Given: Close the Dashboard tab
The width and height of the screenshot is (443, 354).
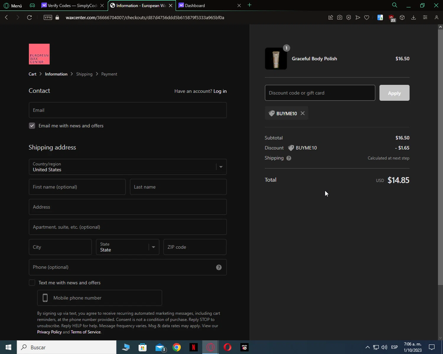Looking at the screenshot, I should (239, 5).
